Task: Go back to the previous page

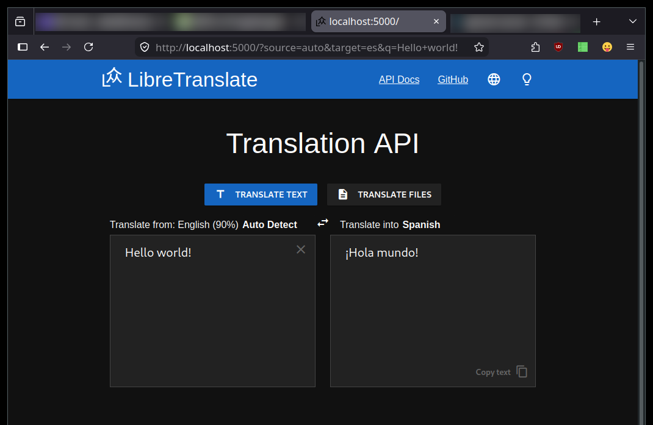Action: [x=45, y=47]
